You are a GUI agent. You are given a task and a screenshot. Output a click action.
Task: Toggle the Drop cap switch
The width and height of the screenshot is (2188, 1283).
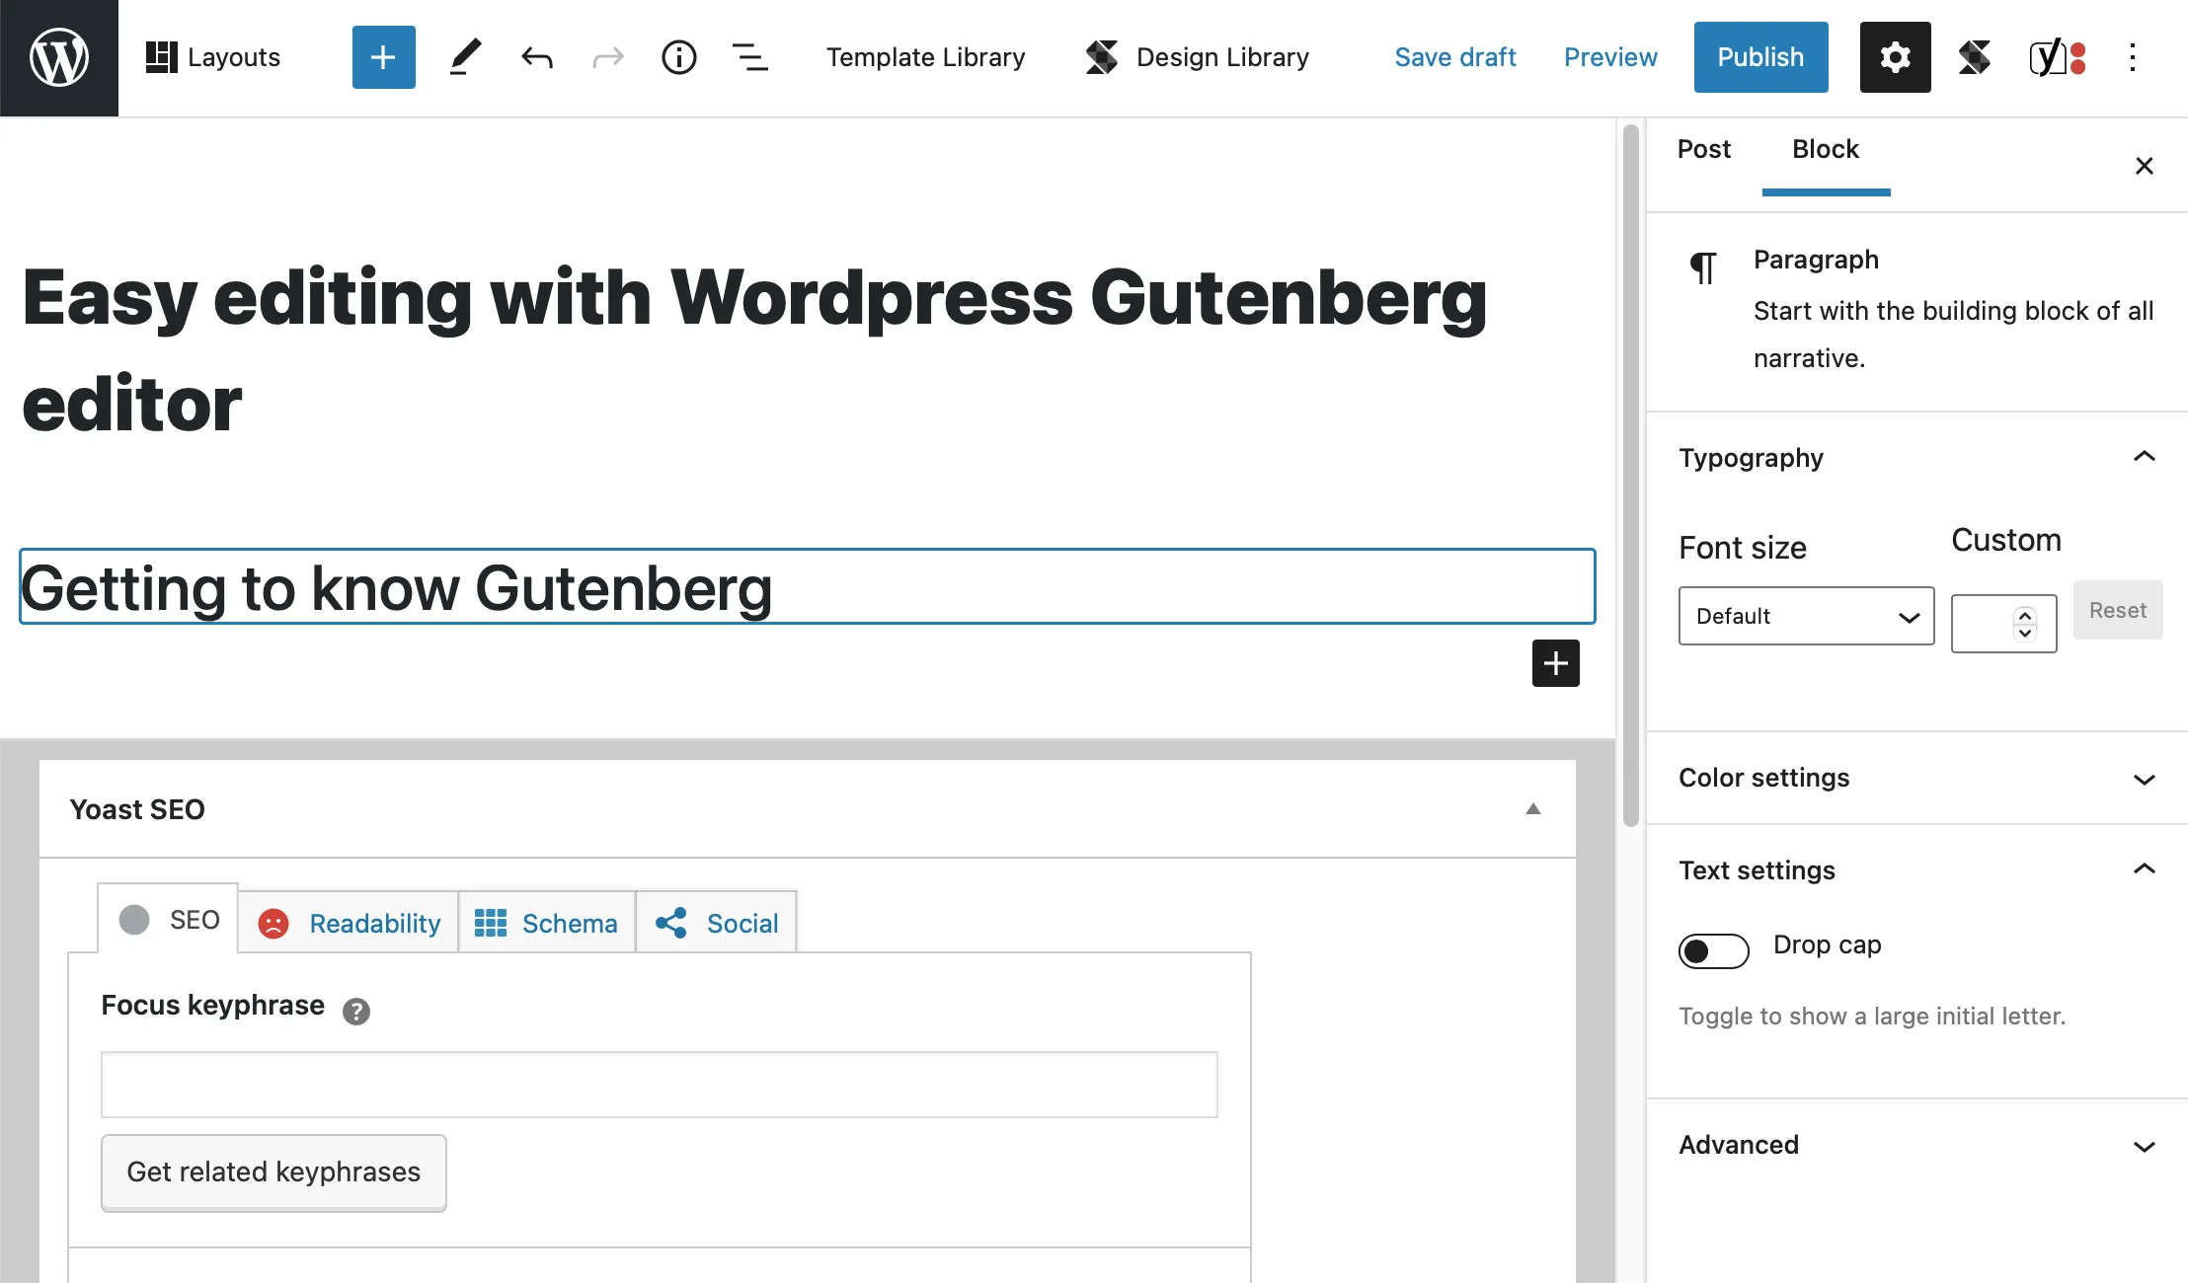pyautogui.click(x=1714, y=950)
